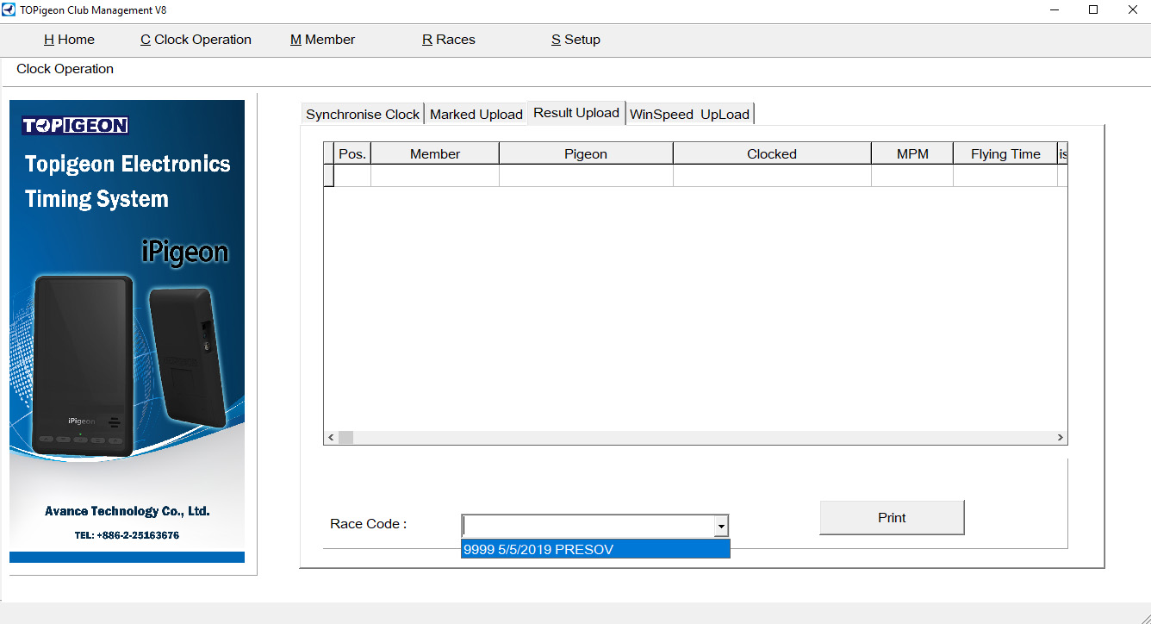Switch to Synchronise Clock tab
The image size is (1151, 624).
coord(363,114)
